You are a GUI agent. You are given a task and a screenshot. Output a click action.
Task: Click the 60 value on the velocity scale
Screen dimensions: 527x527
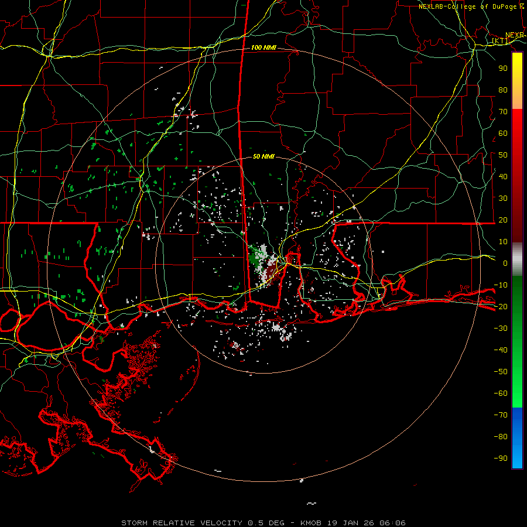click(x=503, y=134)
